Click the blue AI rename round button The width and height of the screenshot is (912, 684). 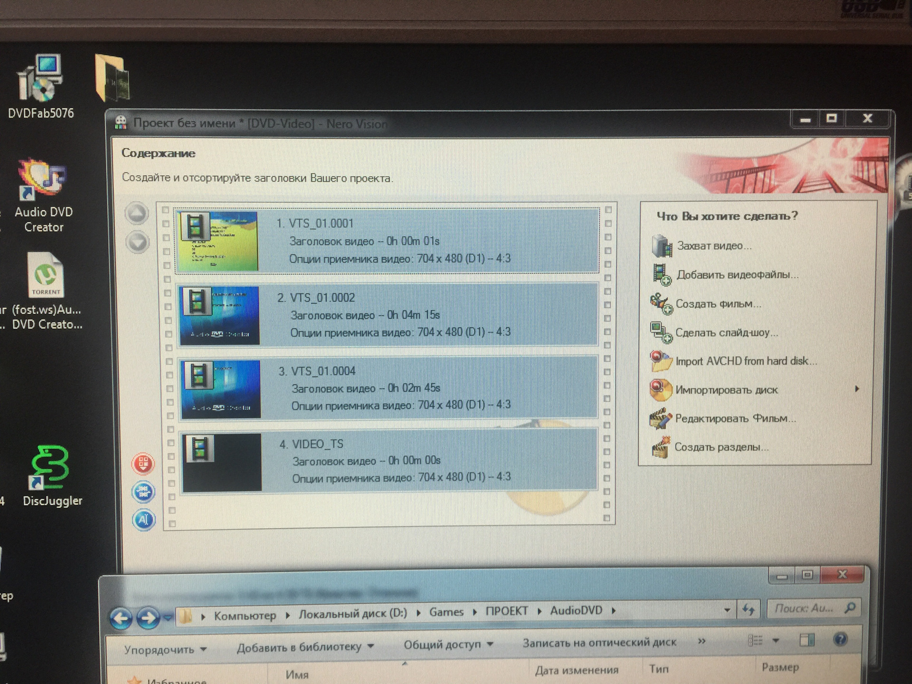click(143, 520)
